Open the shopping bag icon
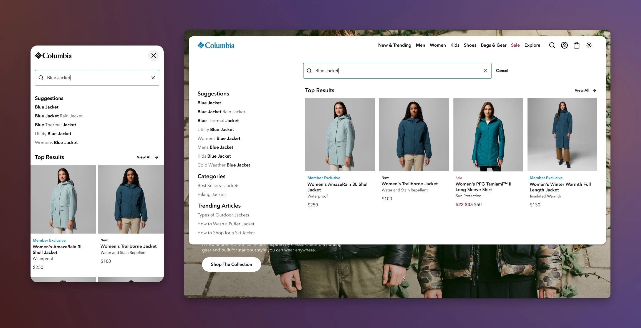This screenshot has height=328, width=641. (576, 45)
